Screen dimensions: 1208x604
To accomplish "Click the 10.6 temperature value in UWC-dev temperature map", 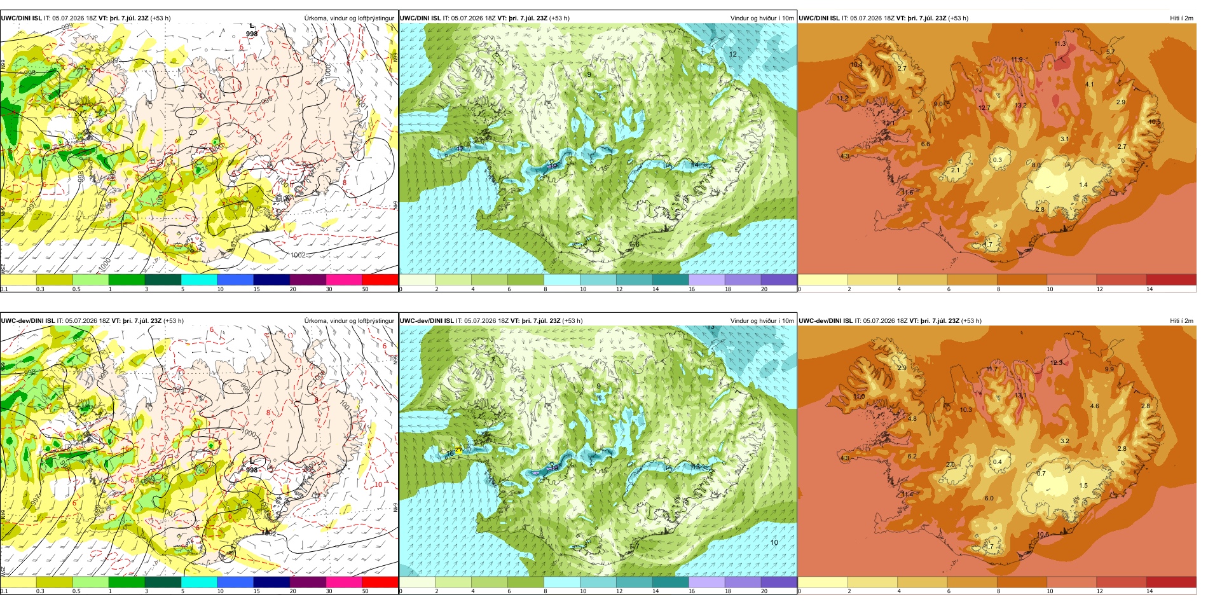I will click(1043, 535).
